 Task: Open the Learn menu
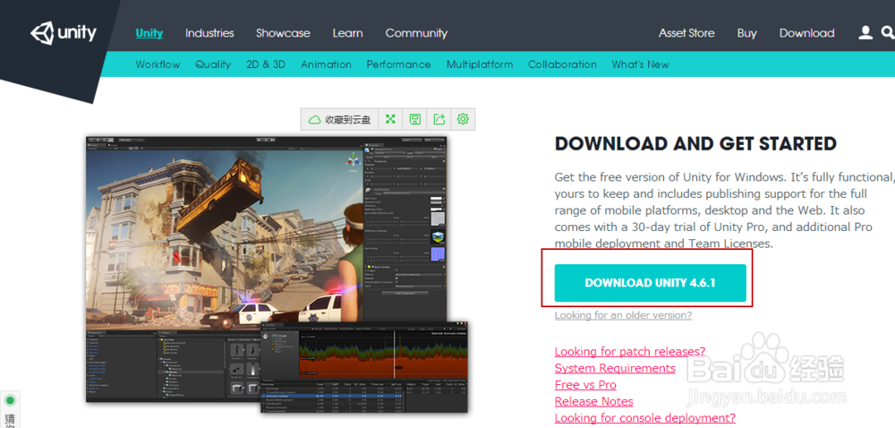tap(347, 33)
